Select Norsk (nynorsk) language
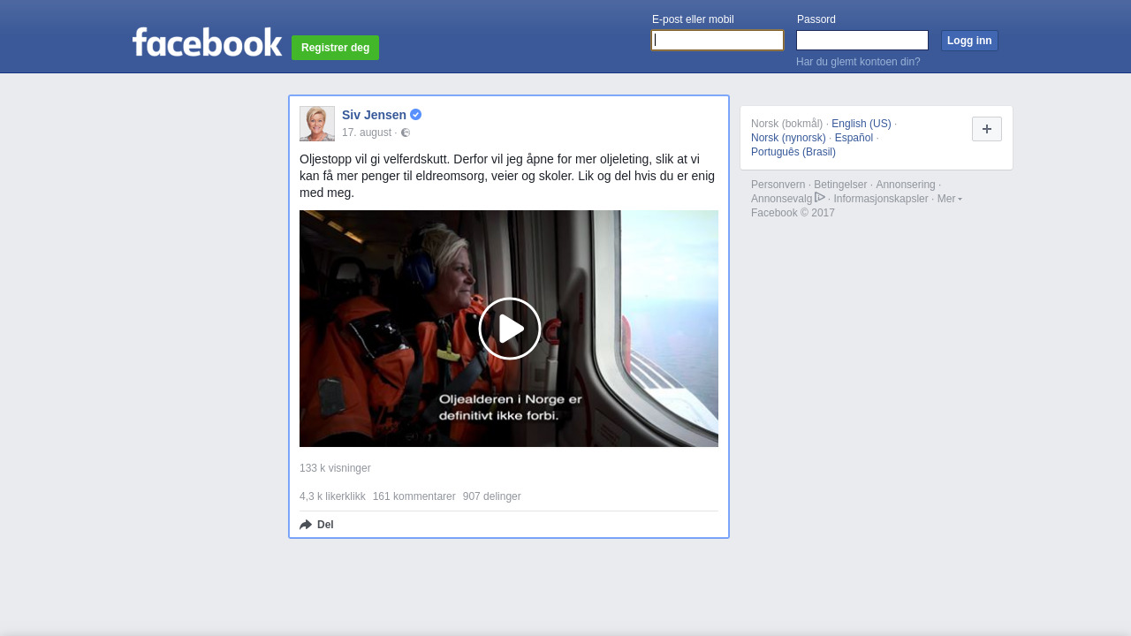The width and height of the screenshot is (1131, 636). [x=788, y=138]
